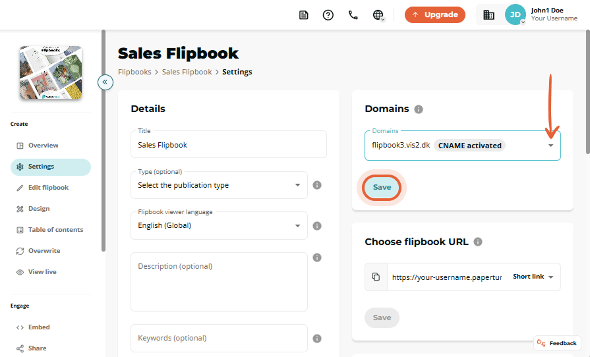590x357 pixels.
Task: Open the globe language selector
Action: coord(378,15)
